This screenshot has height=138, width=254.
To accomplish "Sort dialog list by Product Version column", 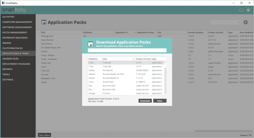I will tap(143, 59).
